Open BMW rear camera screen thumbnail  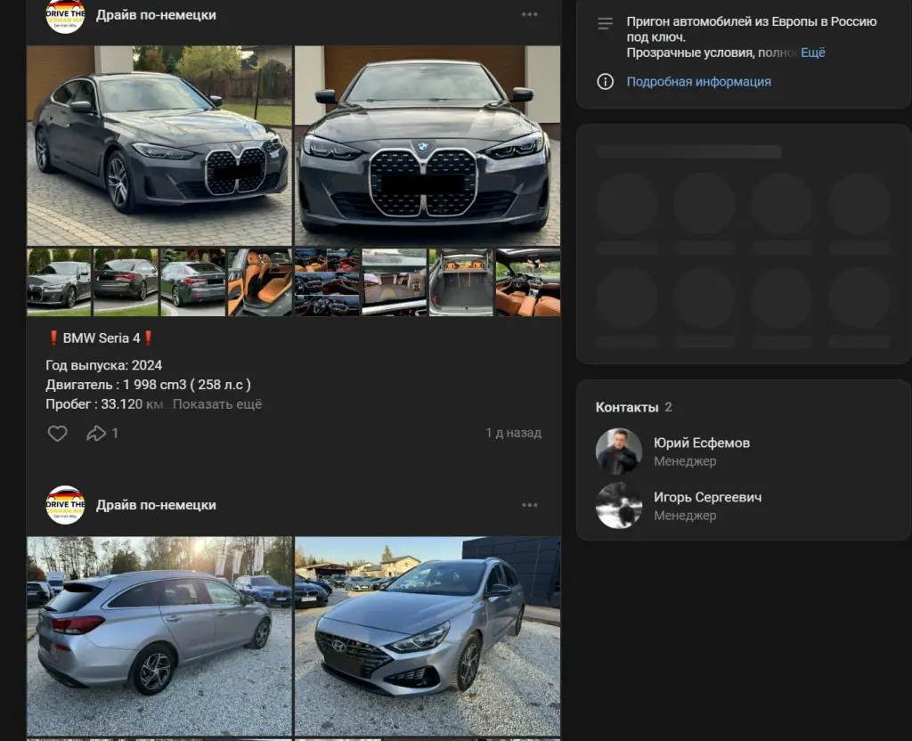click(x=395, y=282)
